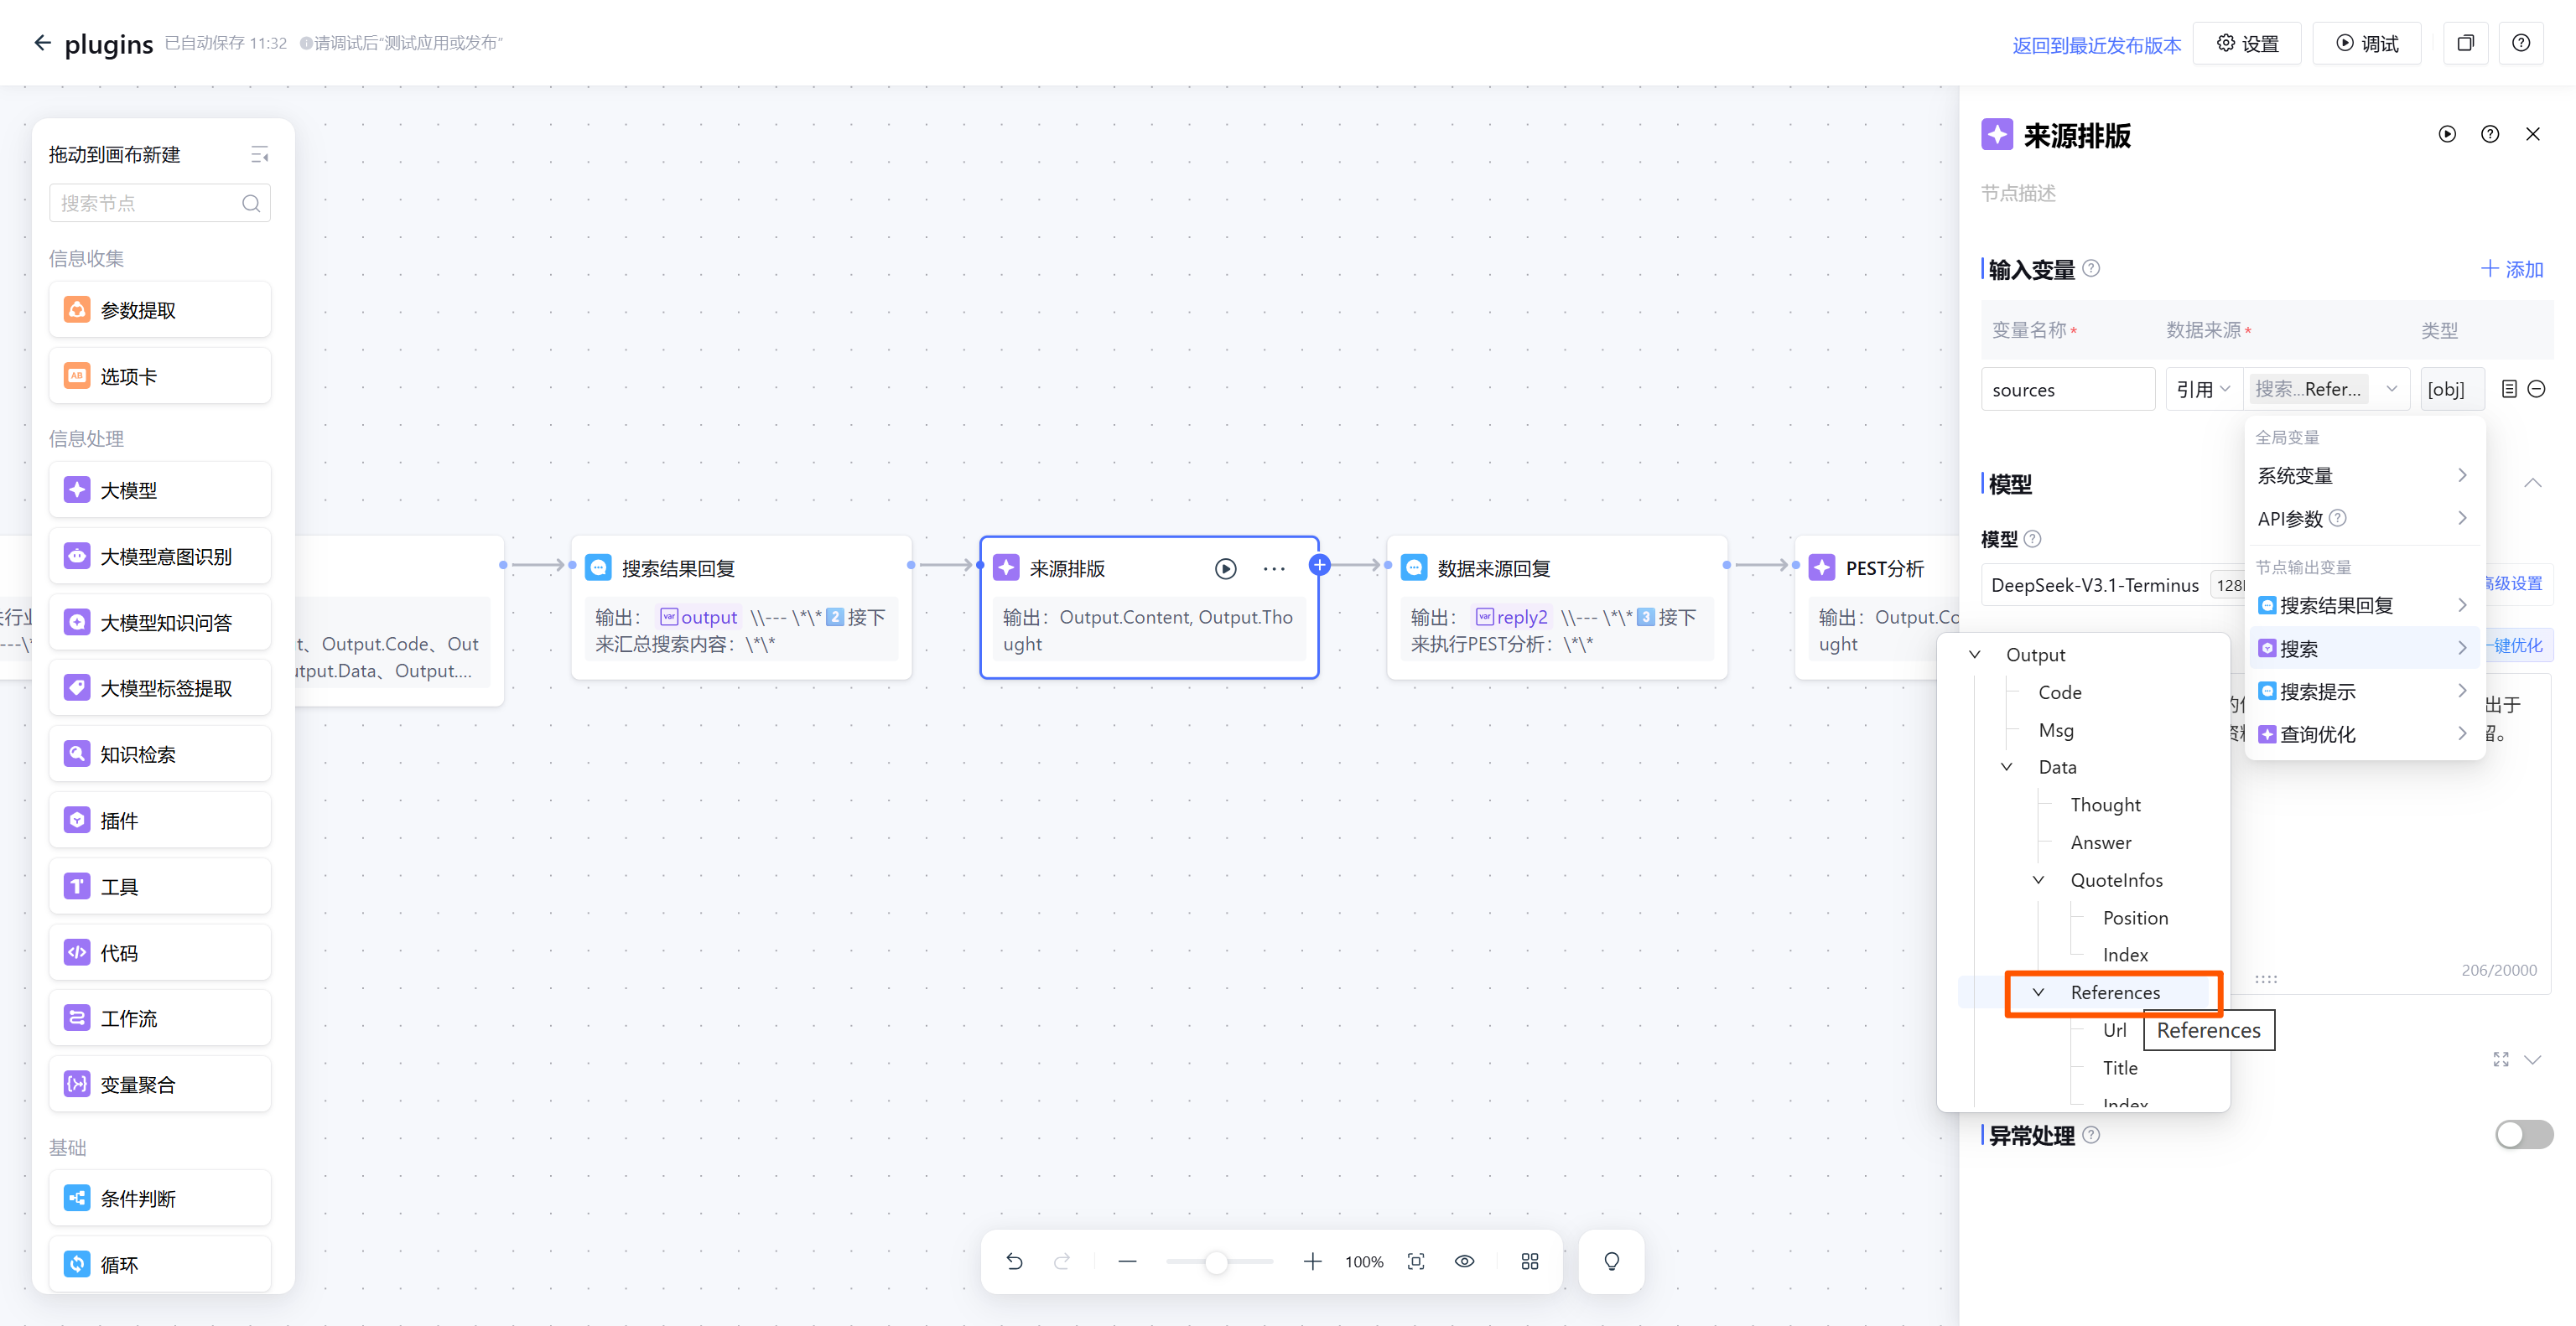2576x1326 pixels.
Task: Collapse the QuoteInfos tree node
Action: [x=2038, y=880]
